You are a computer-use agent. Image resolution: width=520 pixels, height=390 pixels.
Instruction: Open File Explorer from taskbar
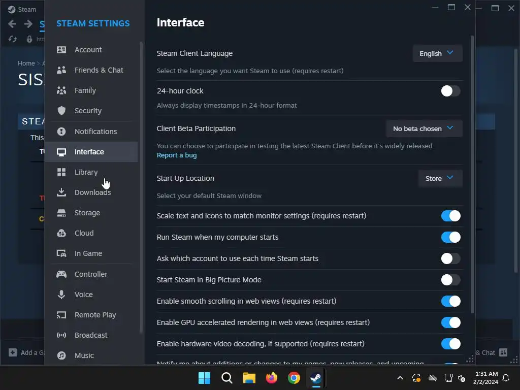pos(249,378)
